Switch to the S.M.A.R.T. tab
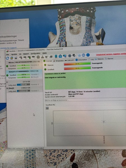The width and height of the screenshot is (126, 168). pos(69,60)
